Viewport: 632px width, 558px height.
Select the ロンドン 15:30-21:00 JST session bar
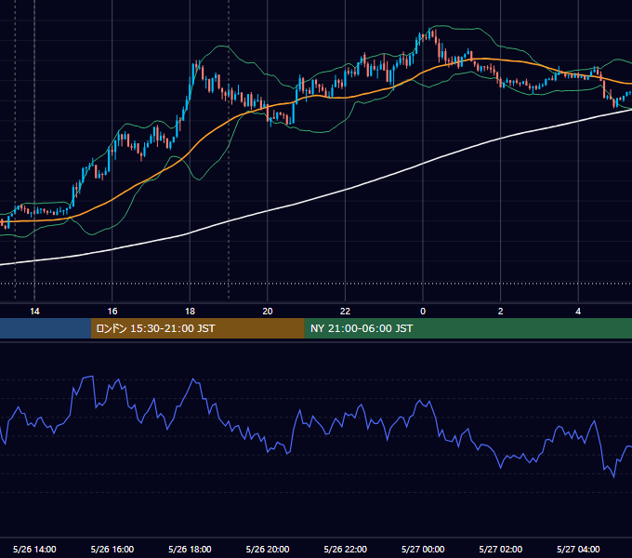197,328
